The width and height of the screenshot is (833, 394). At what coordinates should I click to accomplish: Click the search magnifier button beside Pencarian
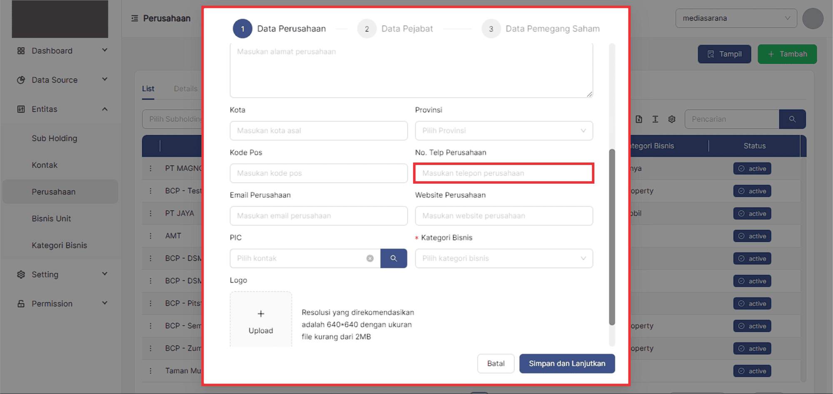tap(792, 119)
